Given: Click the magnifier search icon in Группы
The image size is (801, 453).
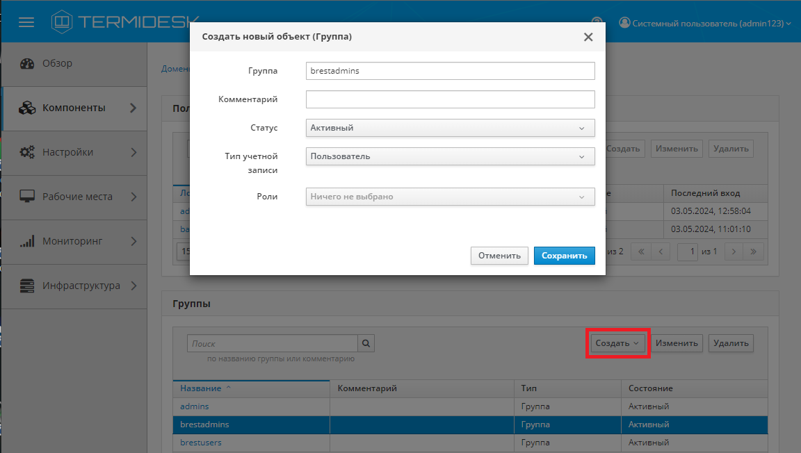Looking at the screenshot, I should coord(366,343).
